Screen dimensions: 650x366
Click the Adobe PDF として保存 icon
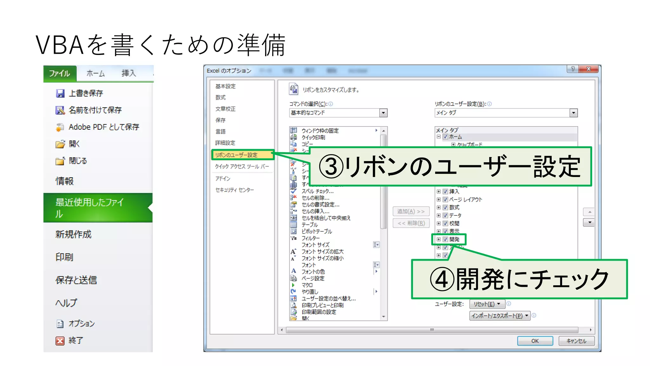(x=60, y=127)
